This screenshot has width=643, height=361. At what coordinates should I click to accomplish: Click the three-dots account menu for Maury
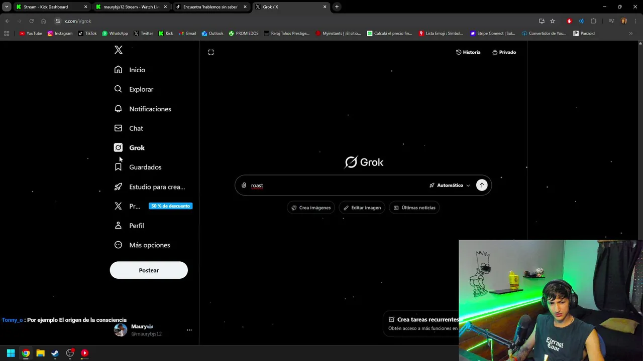[x=189, y=330]
